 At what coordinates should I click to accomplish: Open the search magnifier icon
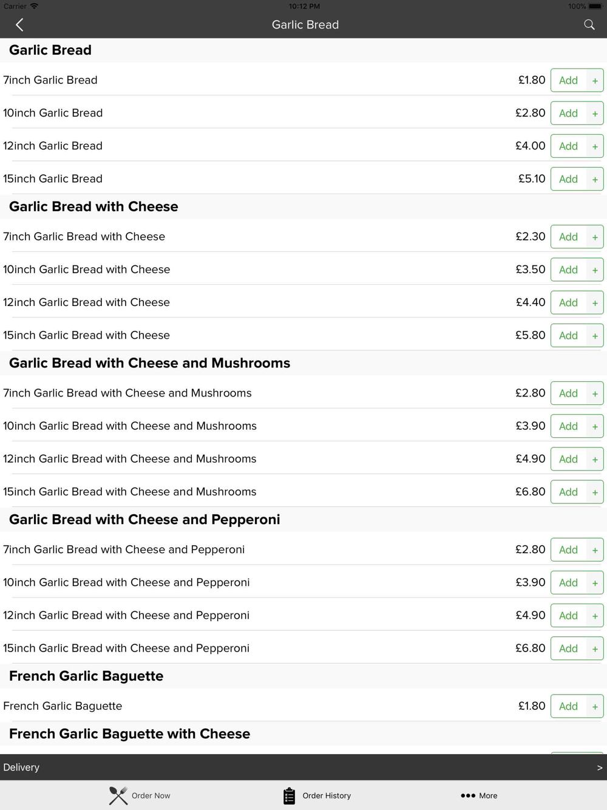pyautogui.click(x=589, y=25)
